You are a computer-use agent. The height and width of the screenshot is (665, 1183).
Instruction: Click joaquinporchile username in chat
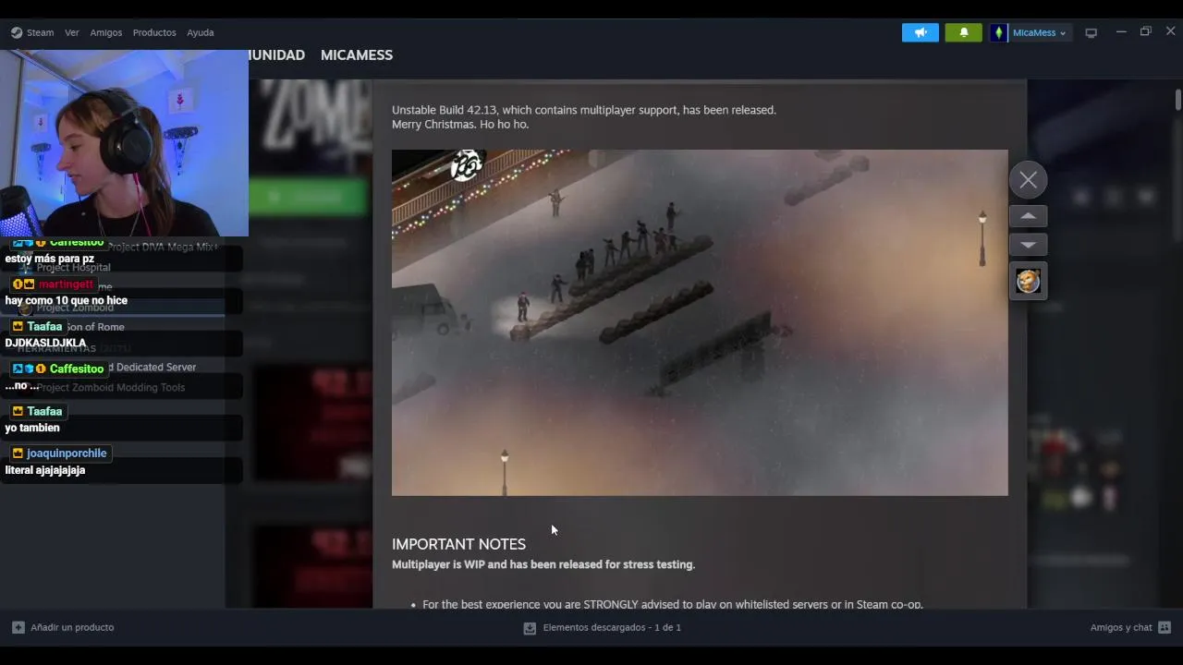coord(67,453)
